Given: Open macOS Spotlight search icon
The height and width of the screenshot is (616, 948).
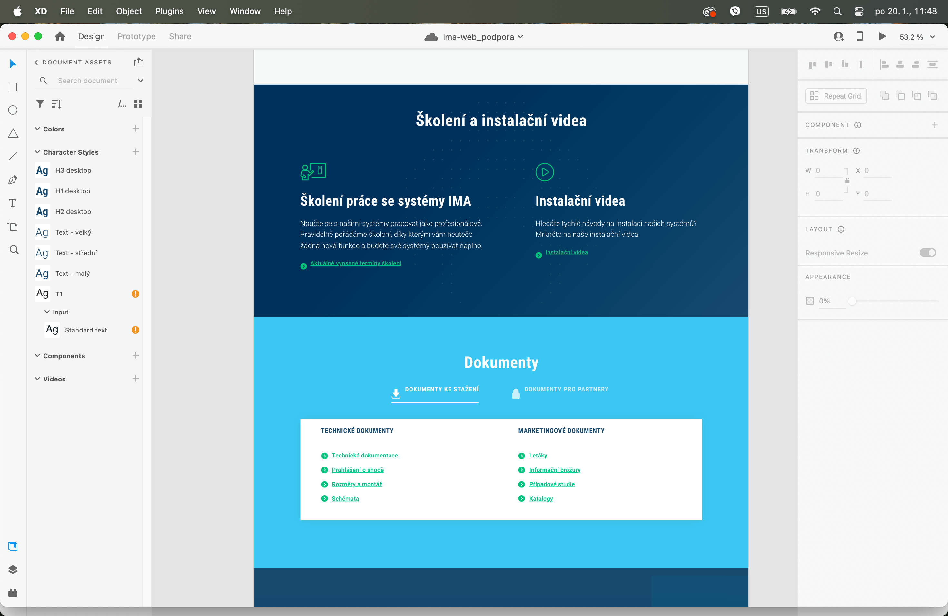Looking at the screenshot, I should tap(837, 12).
